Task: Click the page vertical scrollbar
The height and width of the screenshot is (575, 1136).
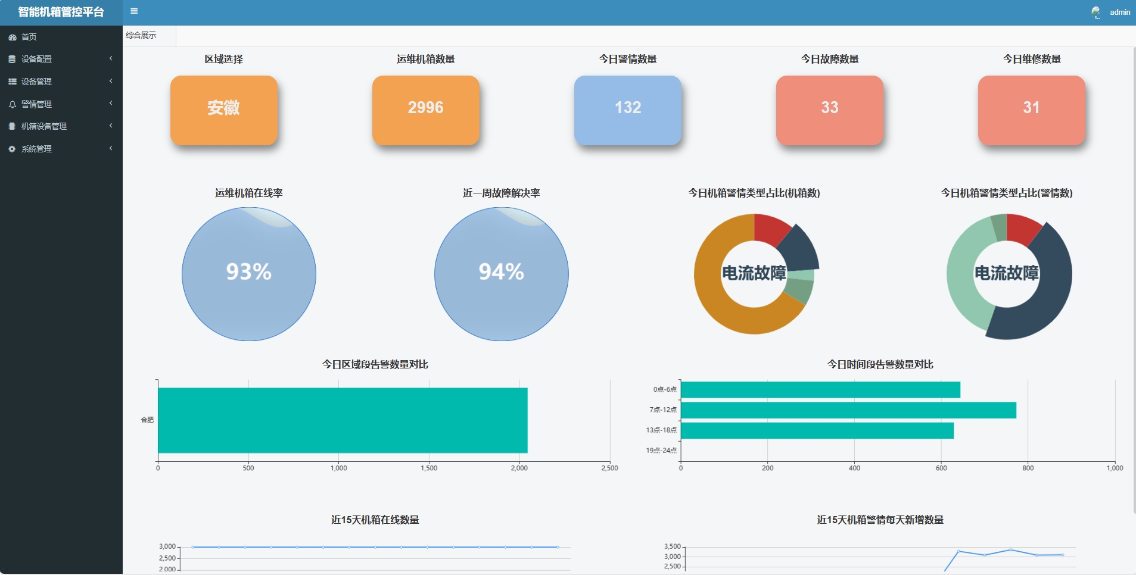Action: click(1134, 280)
